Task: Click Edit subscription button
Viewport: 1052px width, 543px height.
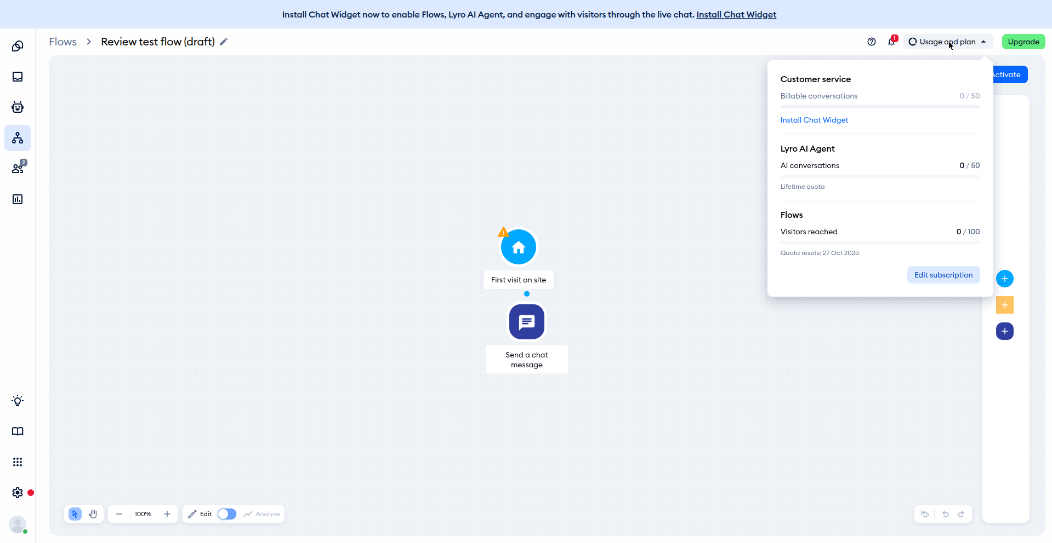Action: [x=943, y=275]
